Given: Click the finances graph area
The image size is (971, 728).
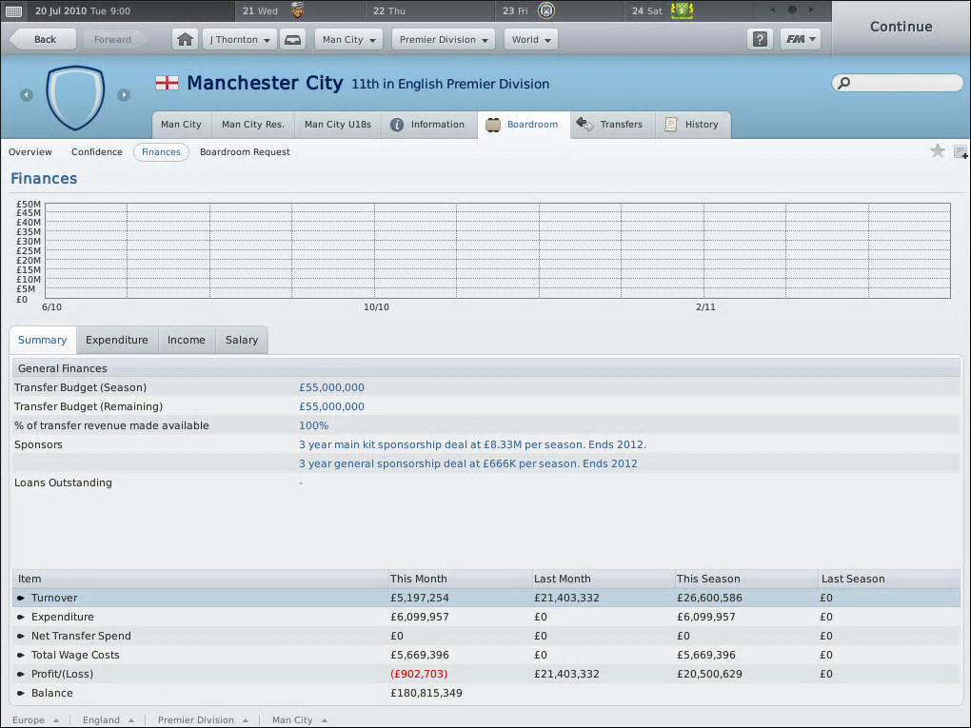Looking at the screenshot, I should pos(498,250).
